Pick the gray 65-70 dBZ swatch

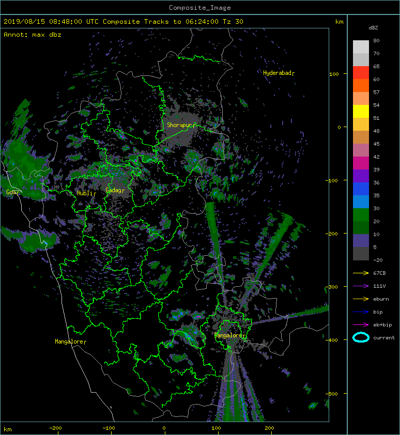coord(361,59)
